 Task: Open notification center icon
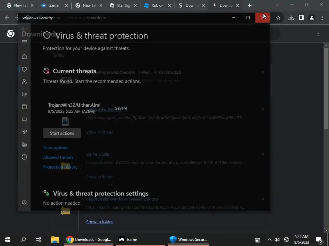319,240
